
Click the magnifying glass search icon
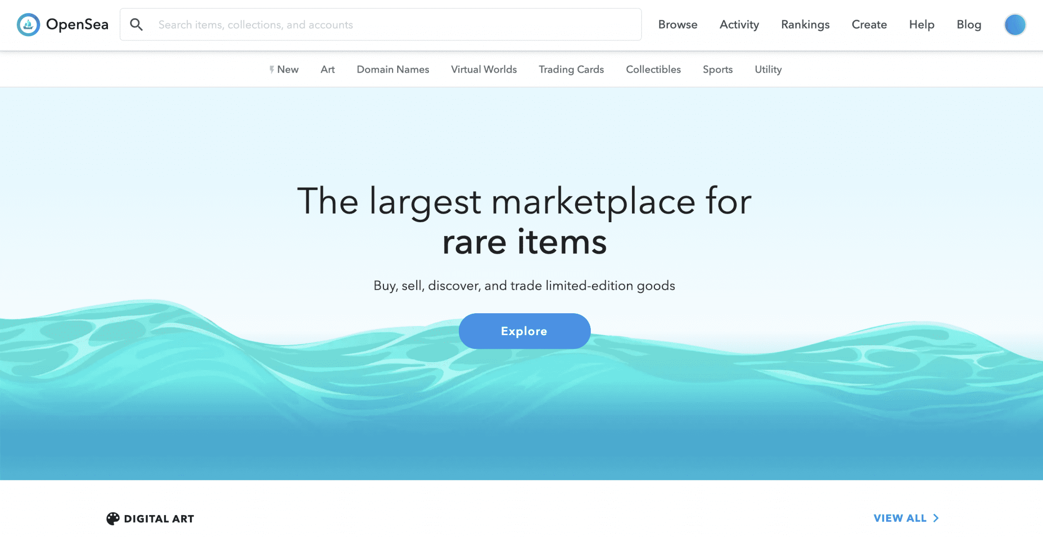coord(136,24)
